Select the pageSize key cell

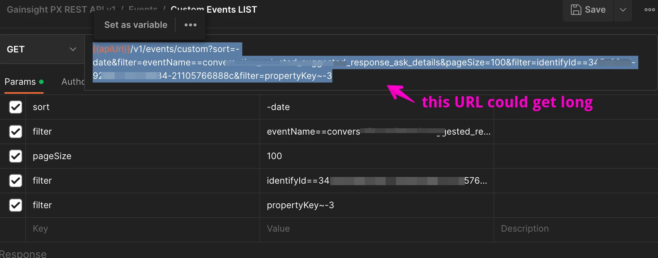tap(143, 156)
